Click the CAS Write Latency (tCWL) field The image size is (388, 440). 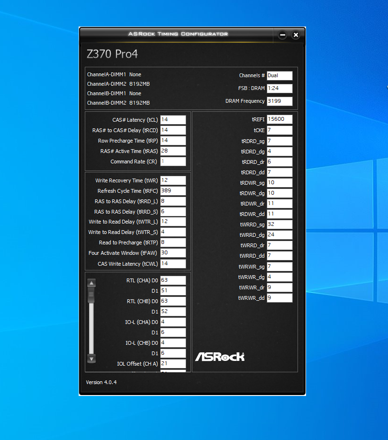click(x=173, y=263)
